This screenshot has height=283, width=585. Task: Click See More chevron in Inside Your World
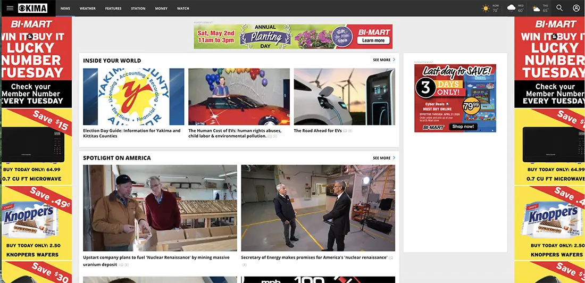pyautogui.click(x=394, y=60)
